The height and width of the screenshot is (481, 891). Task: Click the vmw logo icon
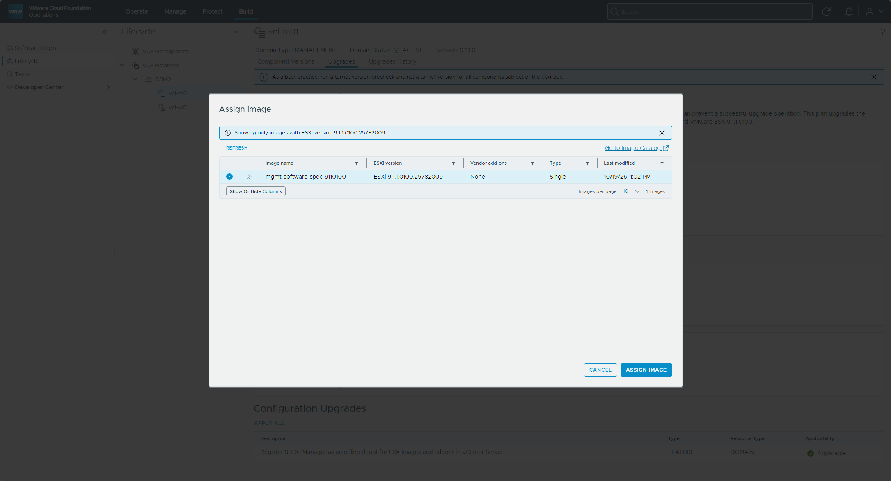(16, 11)
